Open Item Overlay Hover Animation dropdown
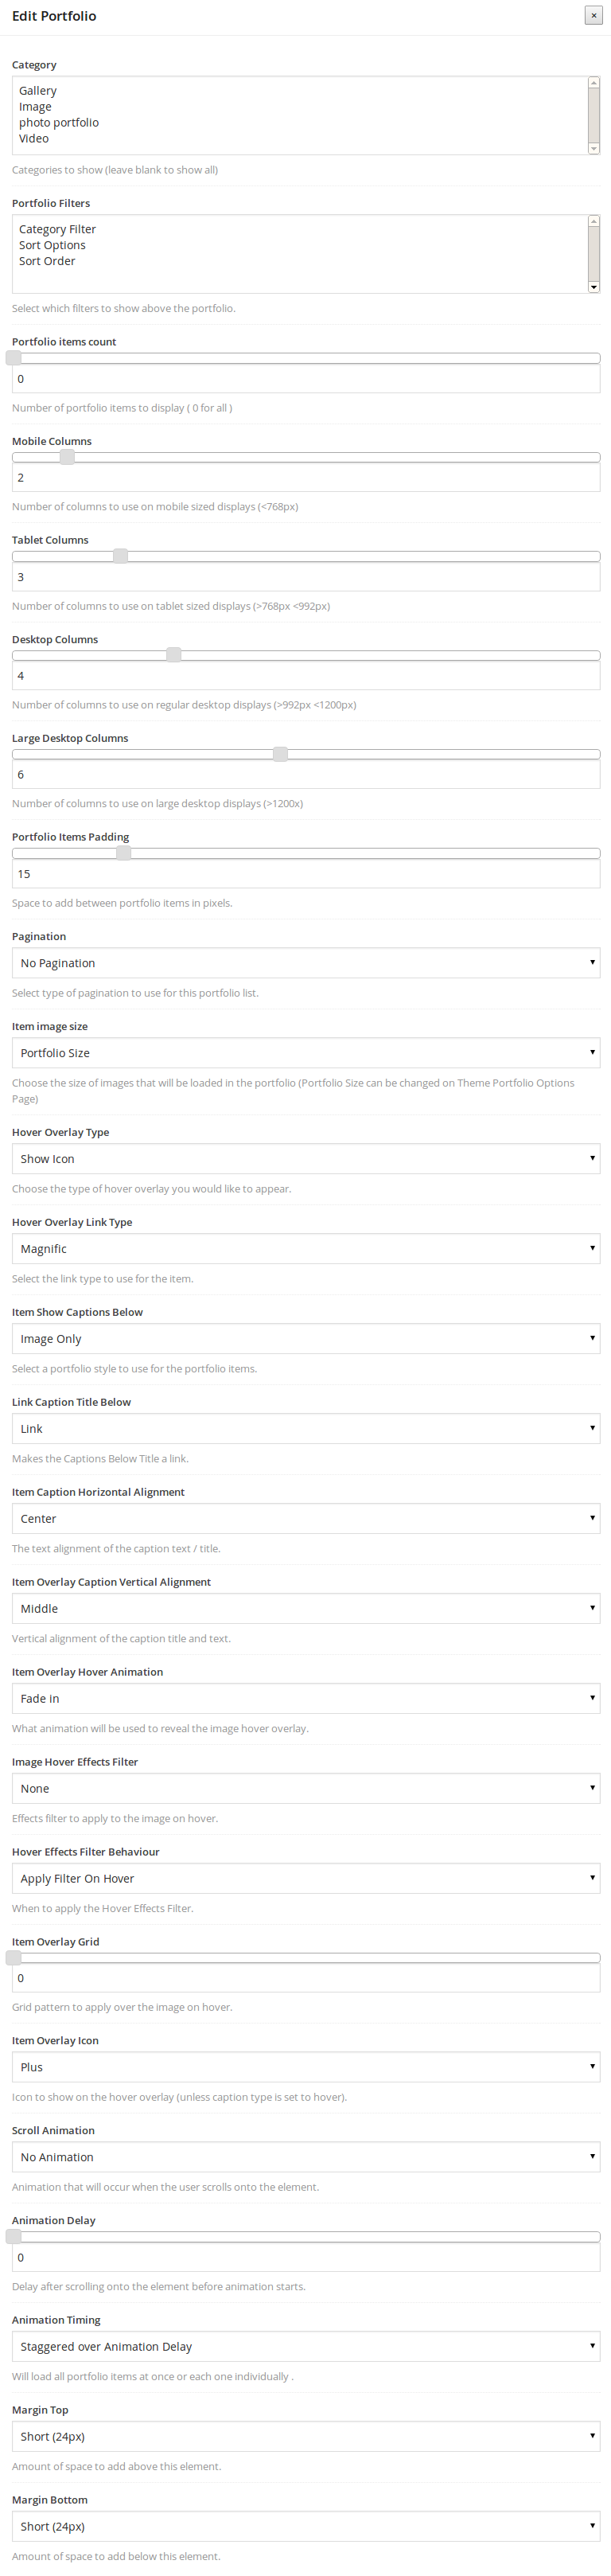 [306, 1699]
